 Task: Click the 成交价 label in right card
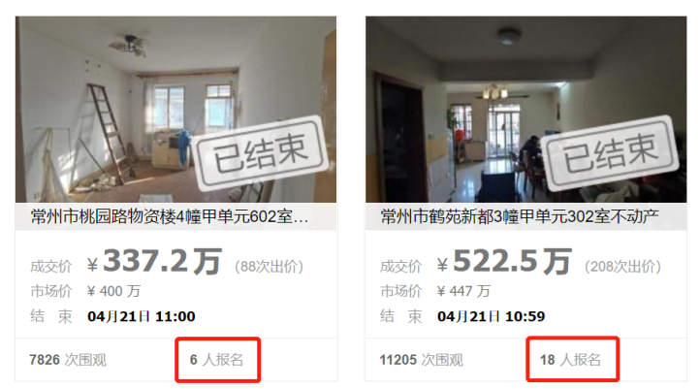coord(400,267)
